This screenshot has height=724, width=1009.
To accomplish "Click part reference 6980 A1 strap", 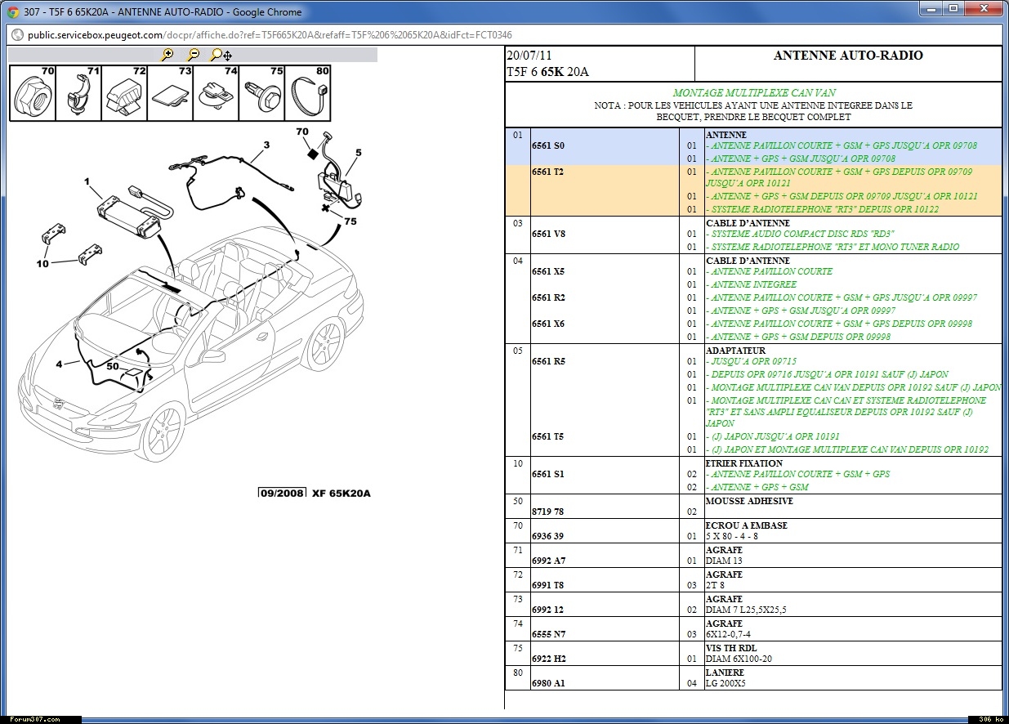I will pyautogui.click(x=548, y=683).
